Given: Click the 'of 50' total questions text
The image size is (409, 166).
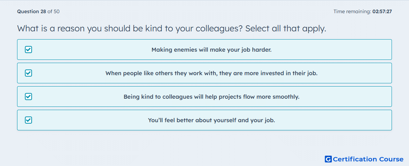Looking at the screenshot, I should pos(53,11).
